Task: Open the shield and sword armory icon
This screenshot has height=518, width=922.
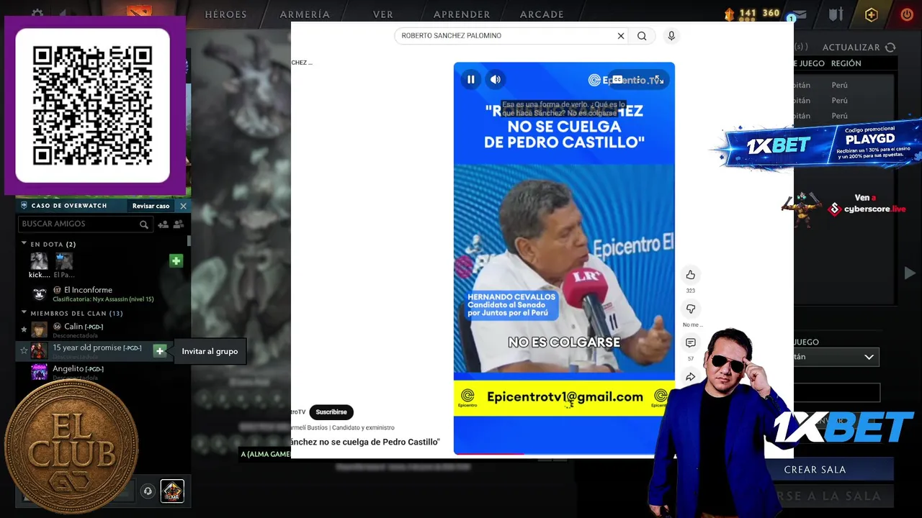Action: pyautogui.click(x=836, y=14)
